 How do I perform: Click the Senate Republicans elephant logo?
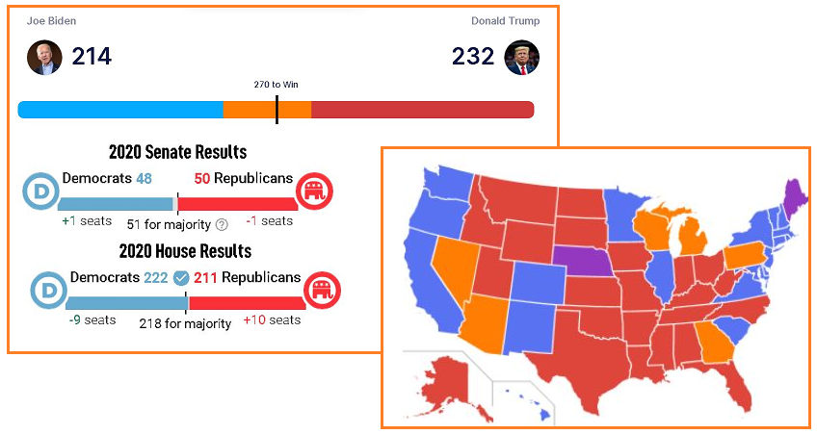point(313,191)
